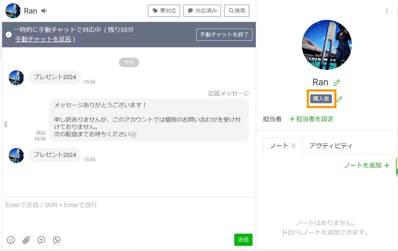
Task: Open the three-dot more options menu
Action: tap(387, 11)
